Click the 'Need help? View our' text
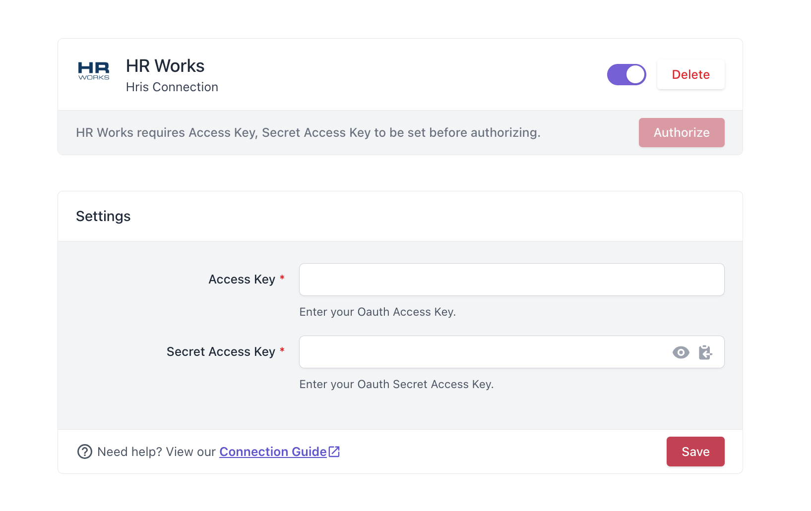Screen dimensions: 811x511 (x=156, y=452)
